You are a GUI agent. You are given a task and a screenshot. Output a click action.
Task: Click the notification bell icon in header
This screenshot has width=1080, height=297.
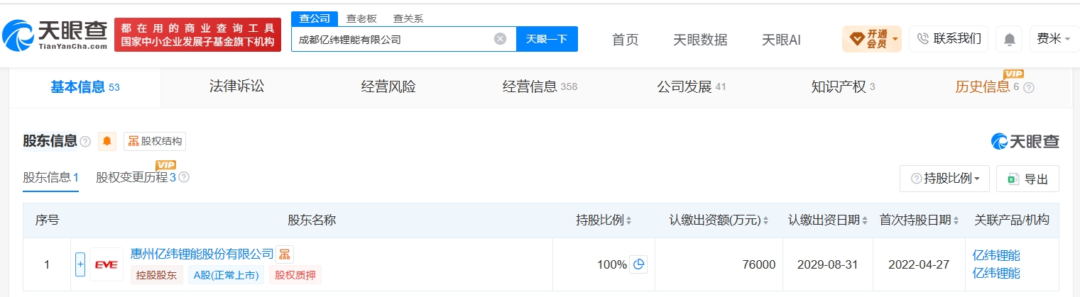click(1009, 39)
